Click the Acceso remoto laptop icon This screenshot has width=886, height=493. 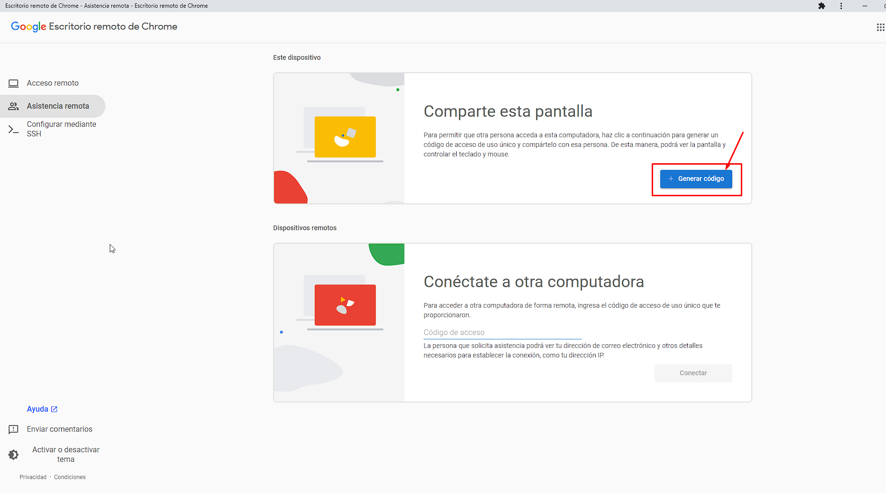pyautogui.click(x=13, y=83)
